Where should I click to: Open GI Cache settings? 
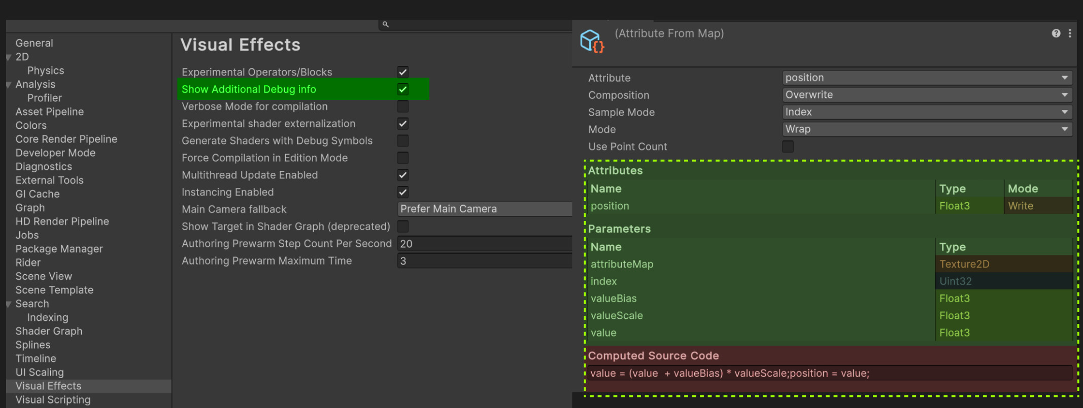[x=38, y=194]
